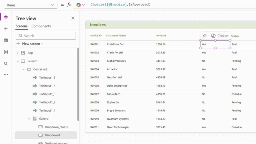Click the Status column header

click(235, 36)
